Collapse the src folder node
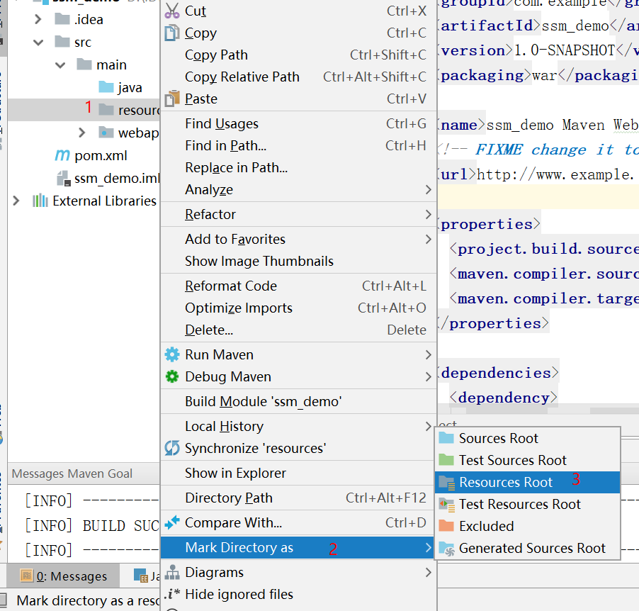The image size is (639, 611). pos(38,42)
